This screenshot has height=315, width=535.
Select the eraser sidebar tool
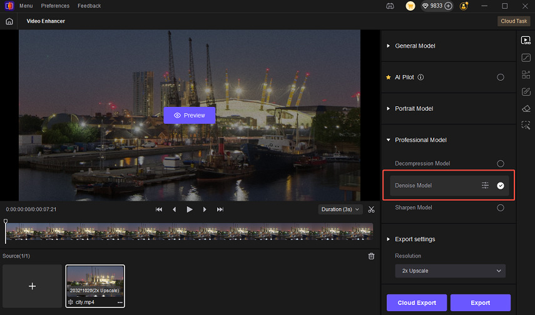click(526, 108)
